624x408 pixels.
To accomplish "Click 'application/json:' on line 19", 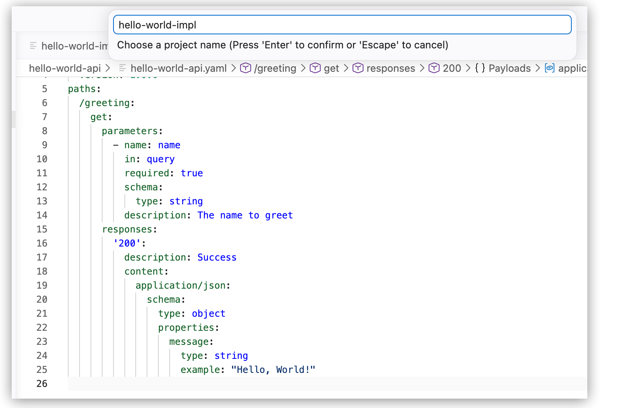I will pyautogui.click(x=183, y=286).
